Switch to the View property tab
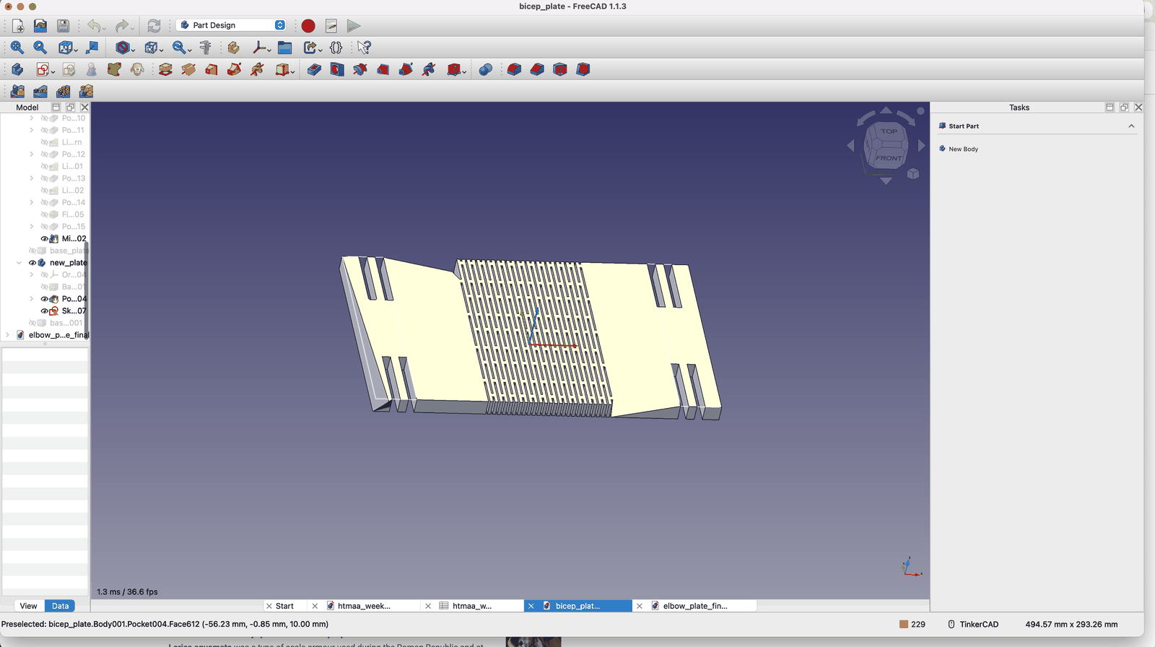This screenshot has height=647, width=1155. point(28,606)
